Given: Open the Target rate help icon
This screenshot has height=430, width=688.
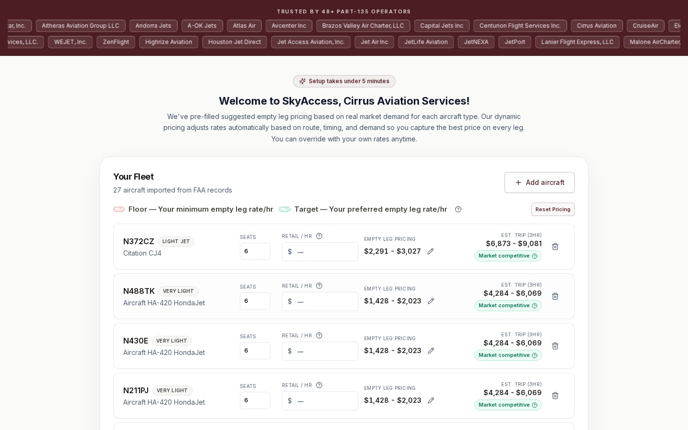Looking at the screenshot, I should (x=458, y=209).
